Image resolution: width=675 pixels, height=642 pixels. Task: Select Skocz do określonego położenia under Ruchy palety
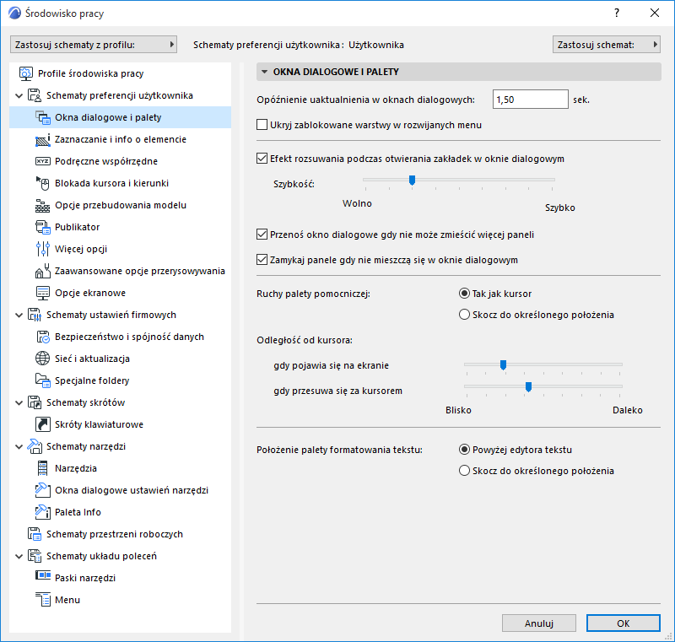464,315
